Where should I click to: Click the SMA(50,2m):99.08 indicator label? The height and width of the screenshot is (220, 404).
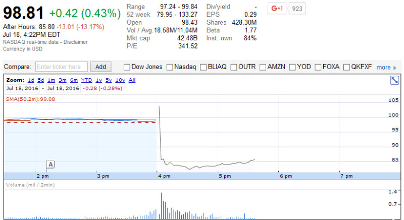click(30, 99)
